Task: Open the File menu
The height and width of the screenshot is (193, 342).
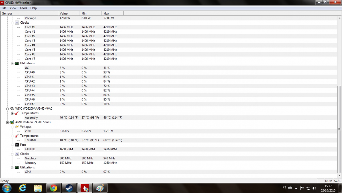Action: click(x=4, y=8)
